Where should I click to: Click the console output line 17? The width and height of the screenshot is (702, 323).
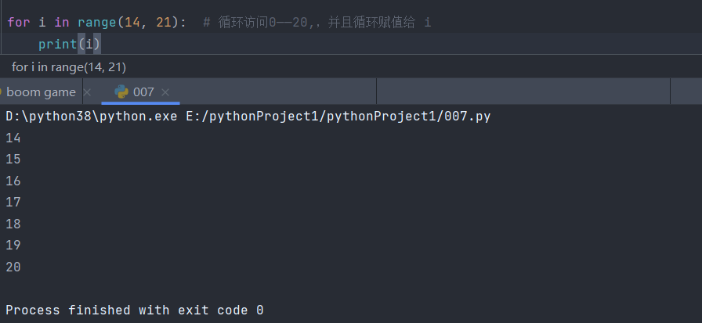(13, 203)
